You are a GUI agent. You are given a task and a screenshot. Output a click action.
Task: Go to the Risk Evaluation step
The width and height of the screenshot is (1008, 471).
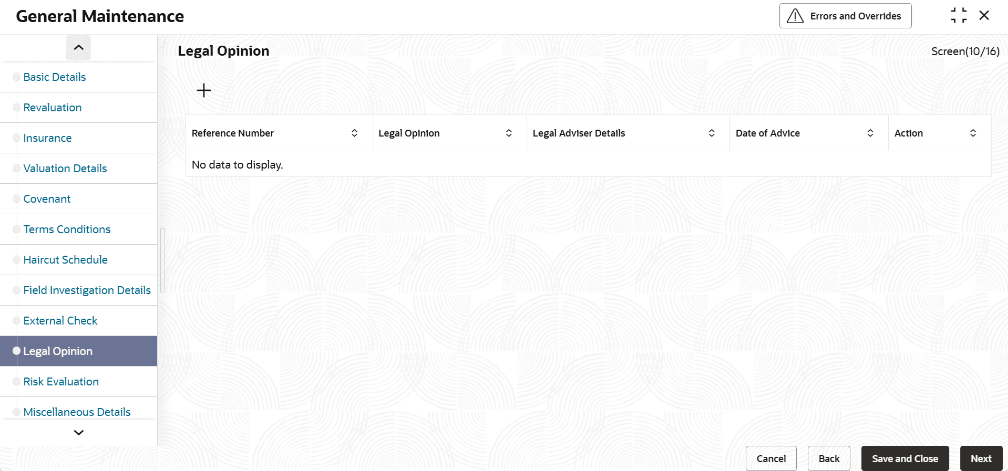point(61,382)
